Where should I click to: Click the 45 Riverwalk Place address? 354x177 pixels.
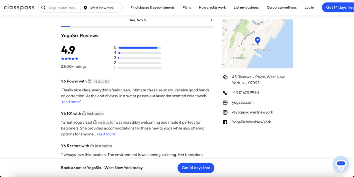pos(258,80)
